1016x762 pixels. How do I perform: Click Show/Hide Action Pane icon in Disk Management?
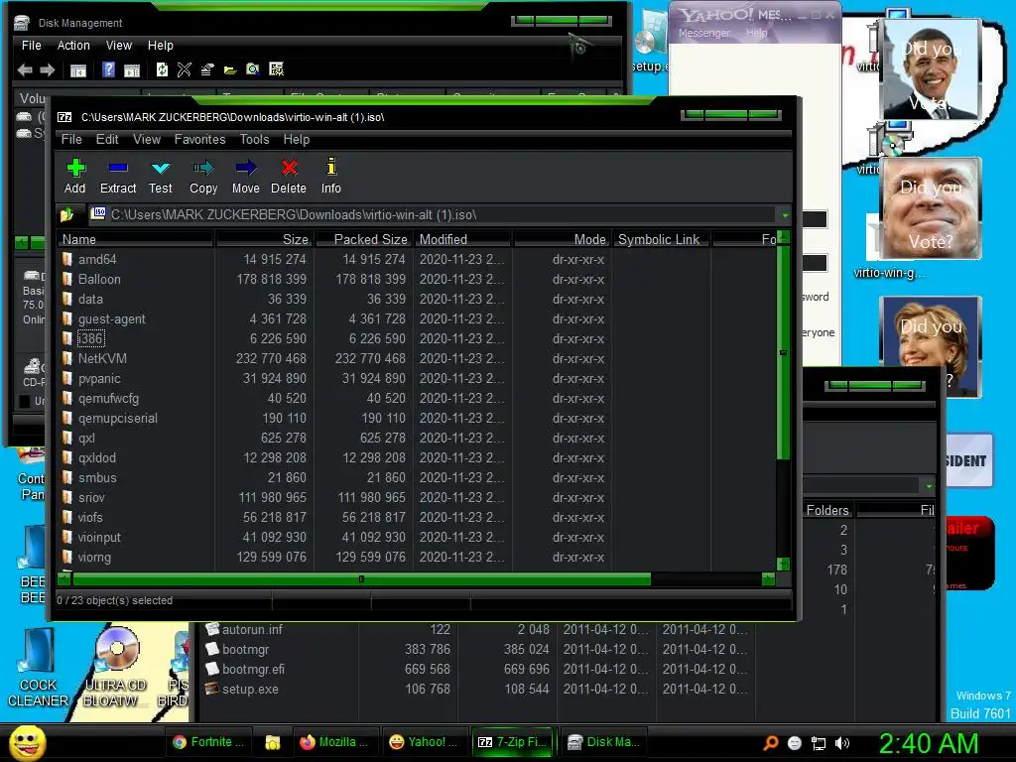[x=132, y=70]
